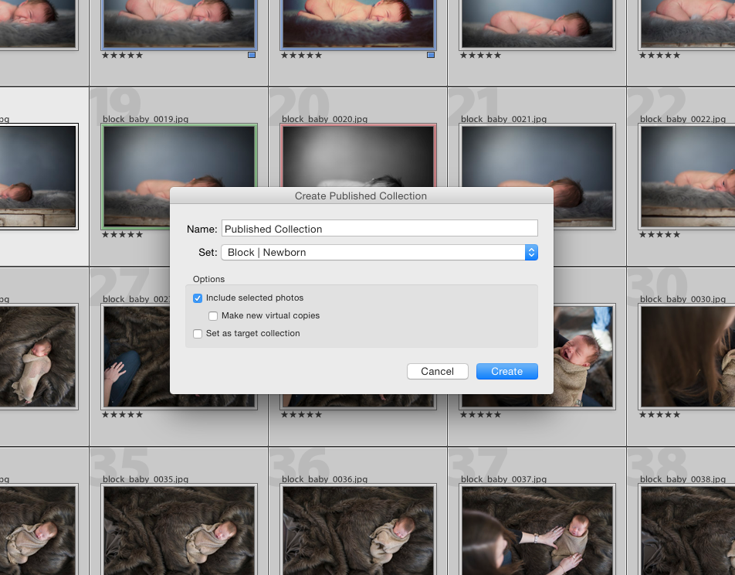Viewport: 735px width, 575px height.
Task: Select the black-and-white block_baby_0020.jpg thumbnail
Action: (358, 156)
